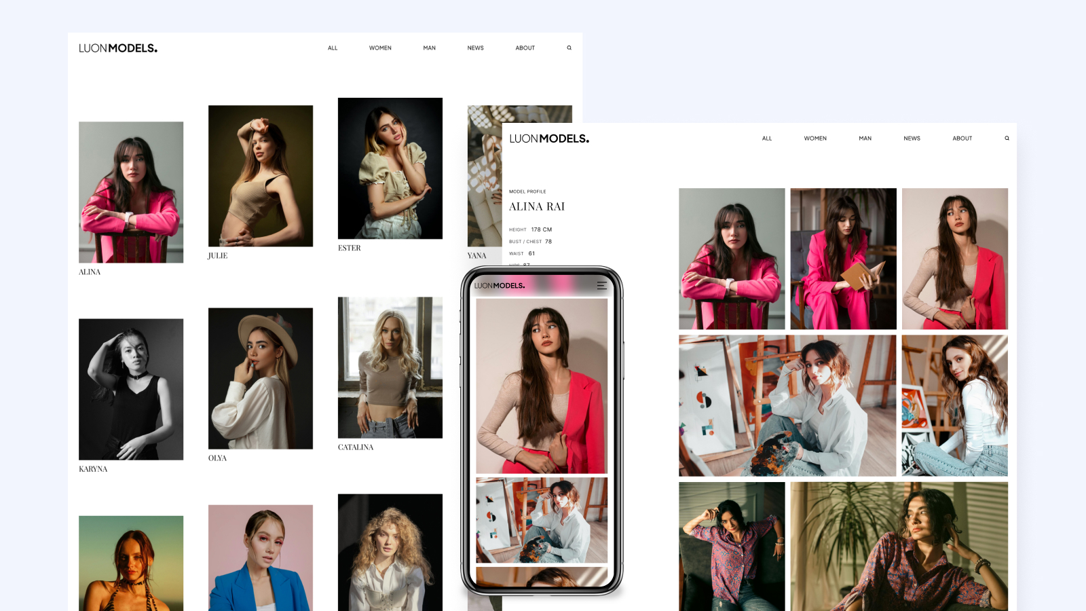Tap LUONMODELS logo on phone screen

500,286
